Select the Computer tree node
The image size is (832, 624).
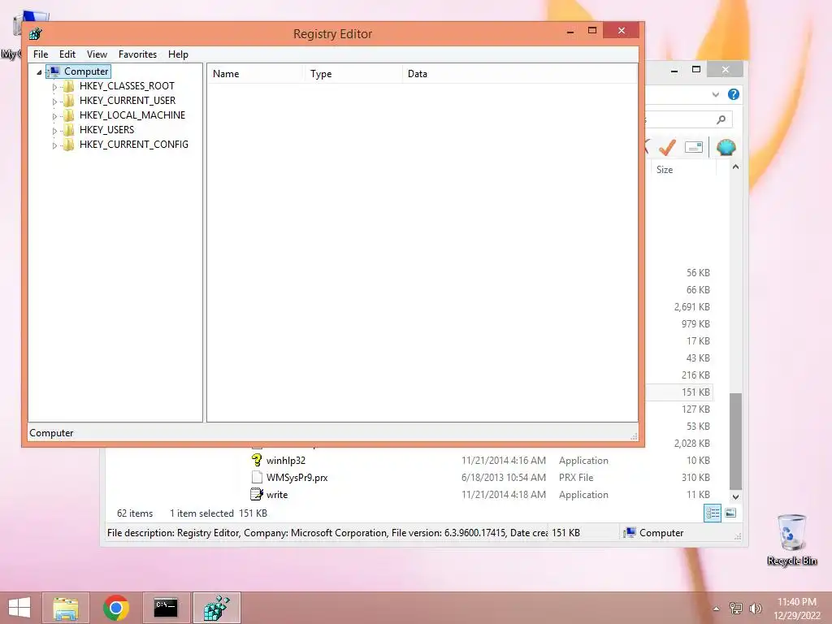point(86,71)
